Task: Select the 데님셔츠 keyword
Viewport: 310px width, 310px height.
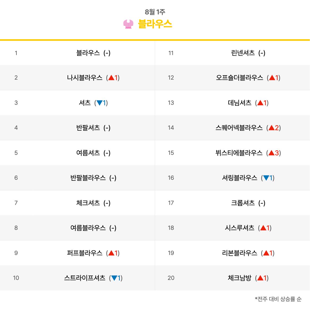Action: [x=240, y=103]
